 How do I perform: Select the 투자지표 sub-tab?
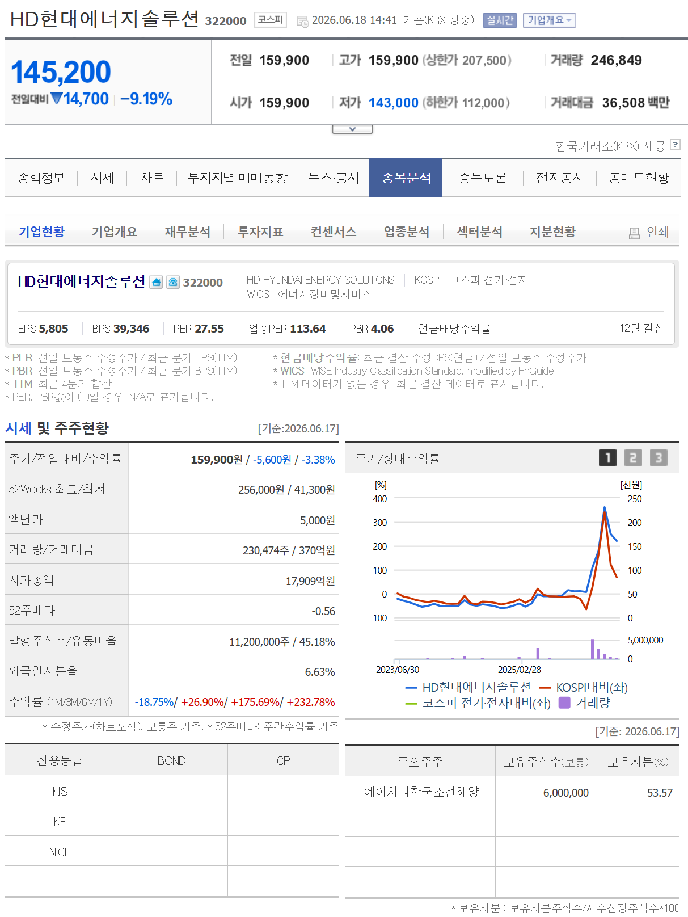[x=260, y=232]
